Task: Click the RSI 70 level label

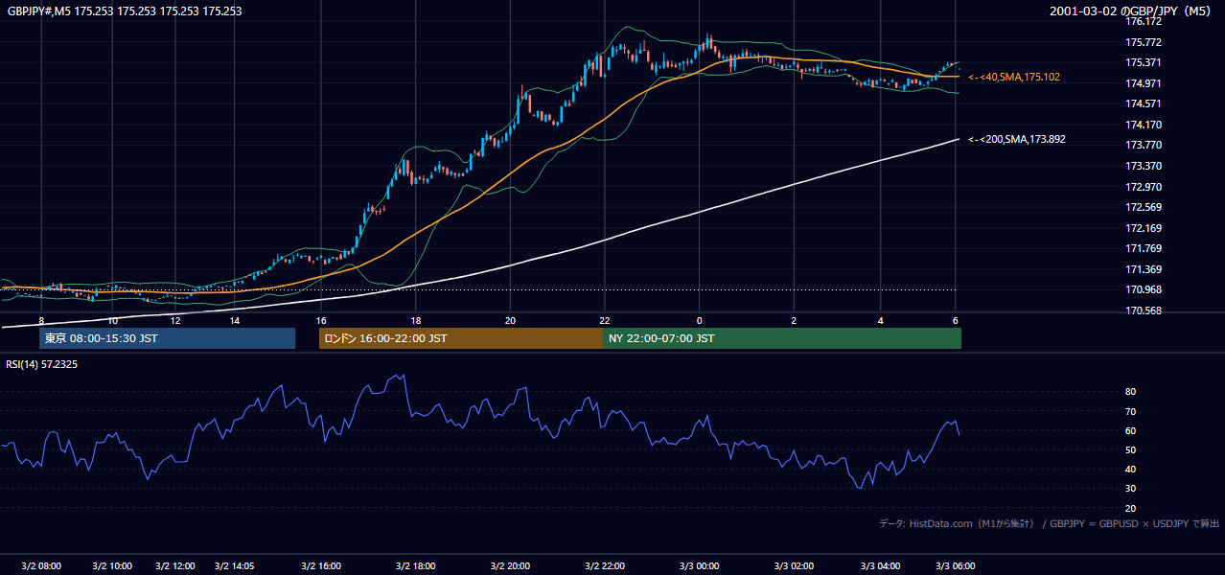Action: pyautogui.click(x=1131, y=411)
